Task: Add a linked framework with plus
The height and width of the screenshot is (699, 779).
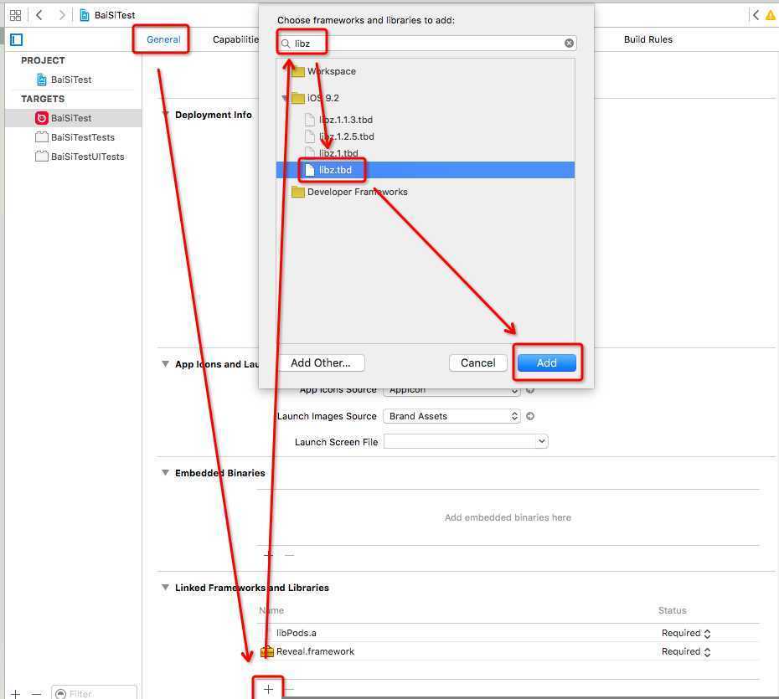Action: [268, 689]
